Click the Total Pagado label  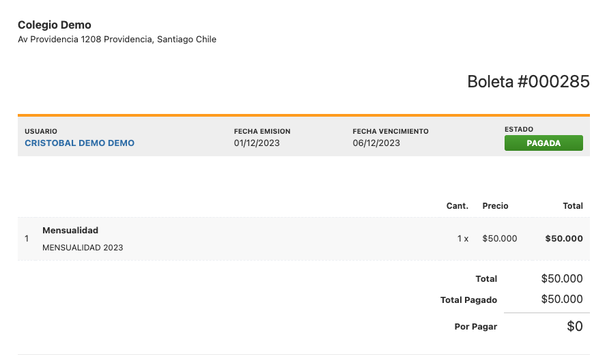click(x=469, y=300)
